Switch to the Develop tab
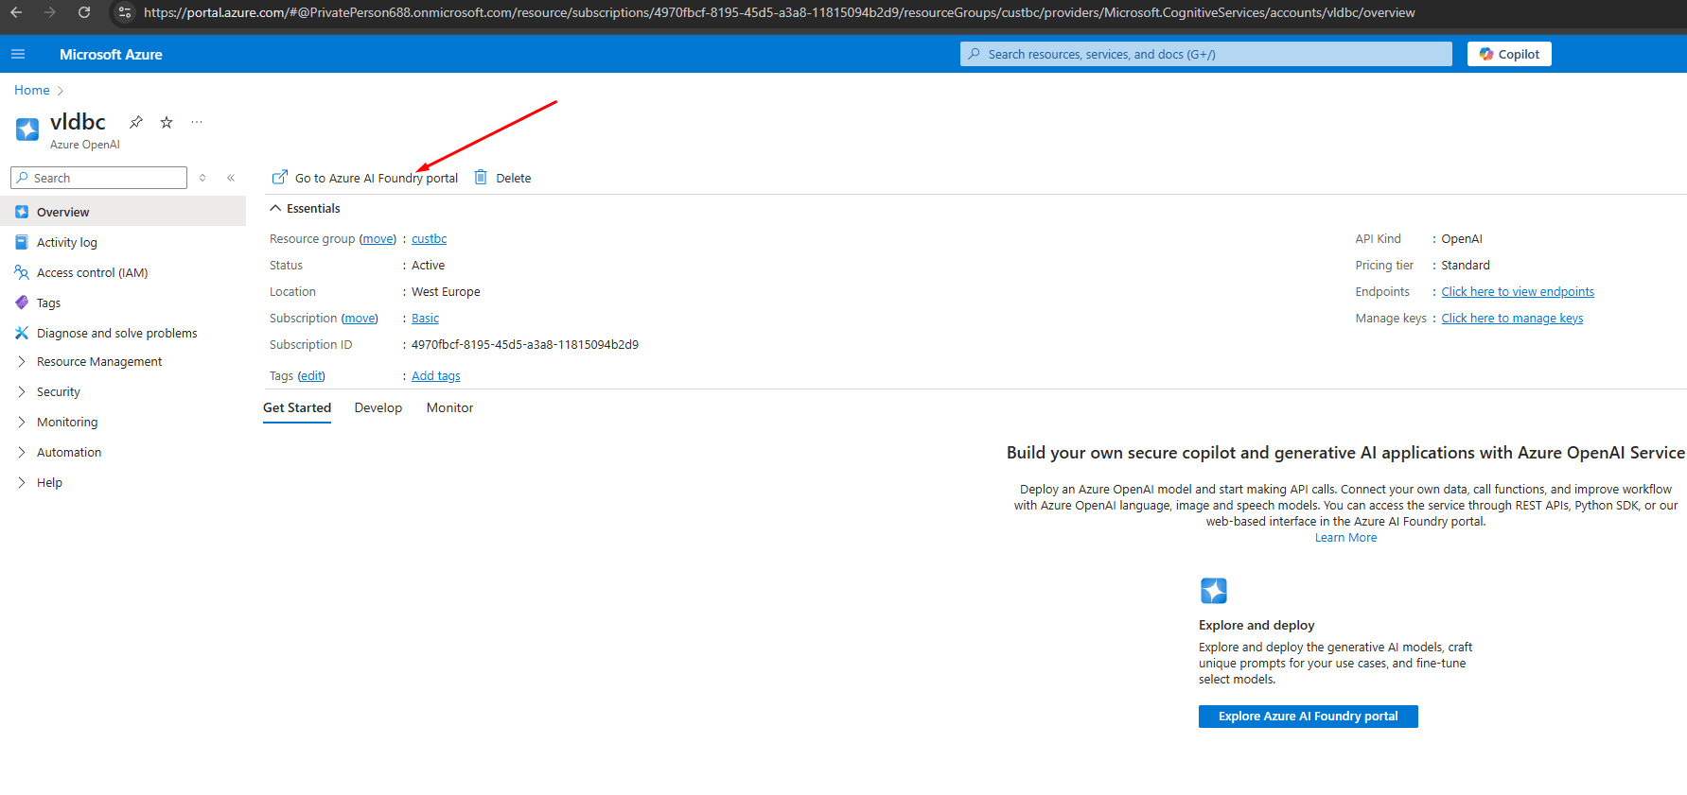The height and width of the screenshot is (795, 1687). point(378,408)
